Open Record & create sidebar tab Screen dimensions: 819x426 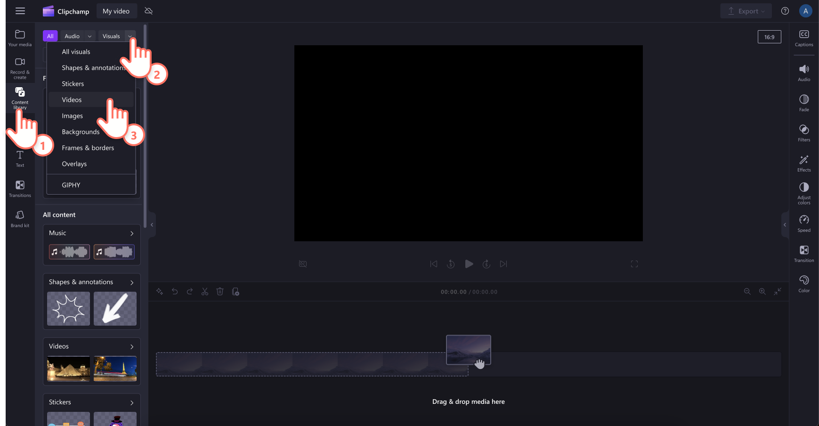coord(20,68)
